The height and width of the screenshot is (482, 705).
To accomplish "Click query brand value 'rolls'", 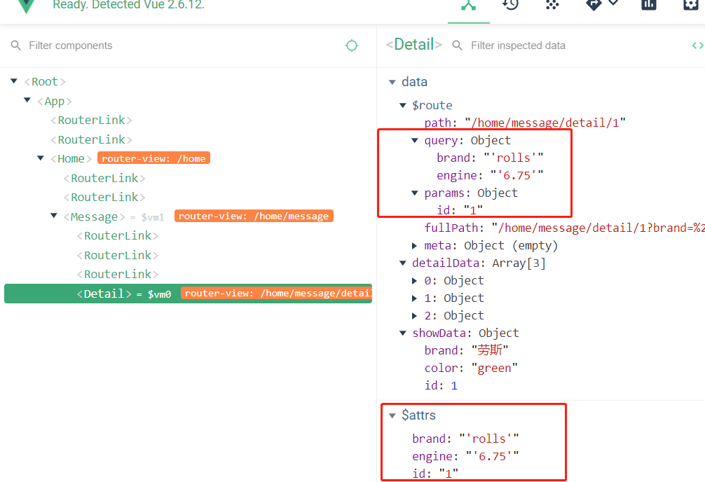I will coord(514,158).
